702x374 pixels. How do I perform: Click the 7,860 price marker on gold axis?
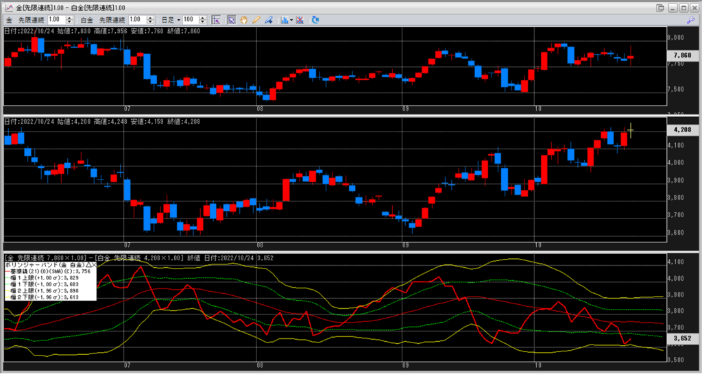682,55
